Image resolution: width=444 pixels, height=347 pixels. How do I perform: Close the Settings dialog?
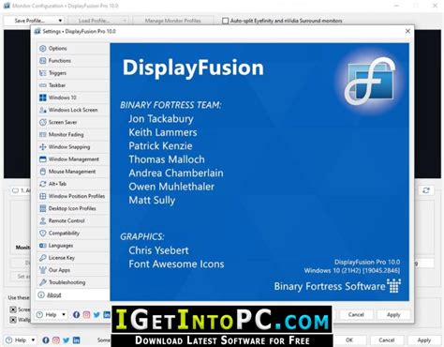[x=407, y=31]
